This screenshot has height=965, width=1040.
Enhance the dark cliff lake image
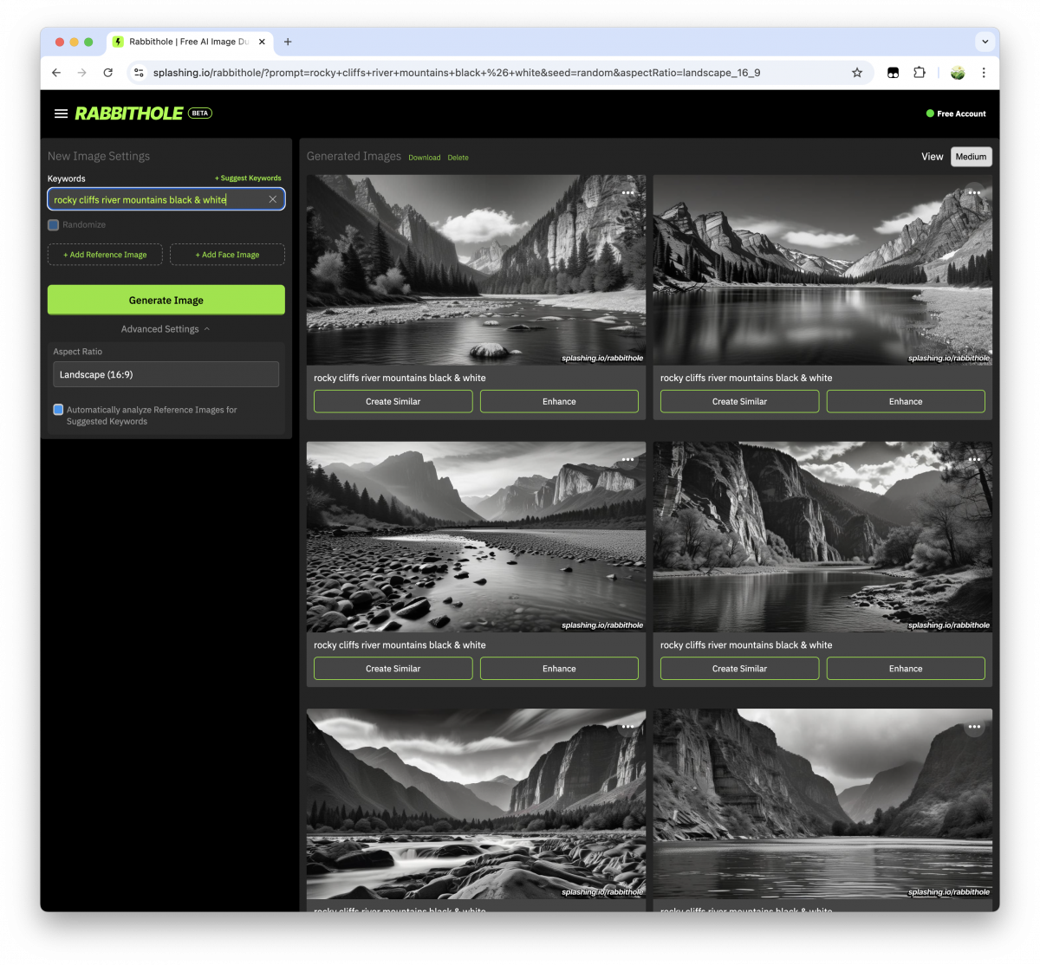click(x=906, y=669)
